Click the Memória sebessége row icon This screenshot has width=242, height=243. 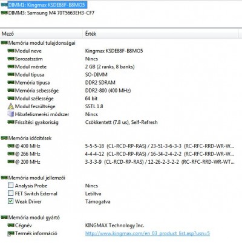tap(11, 90)
